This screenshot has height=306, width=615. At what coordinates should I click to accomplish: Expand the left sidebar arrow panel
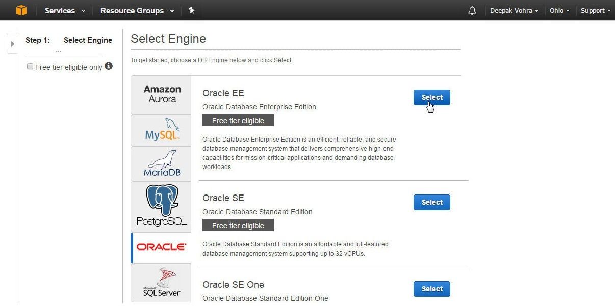point(12,44)
